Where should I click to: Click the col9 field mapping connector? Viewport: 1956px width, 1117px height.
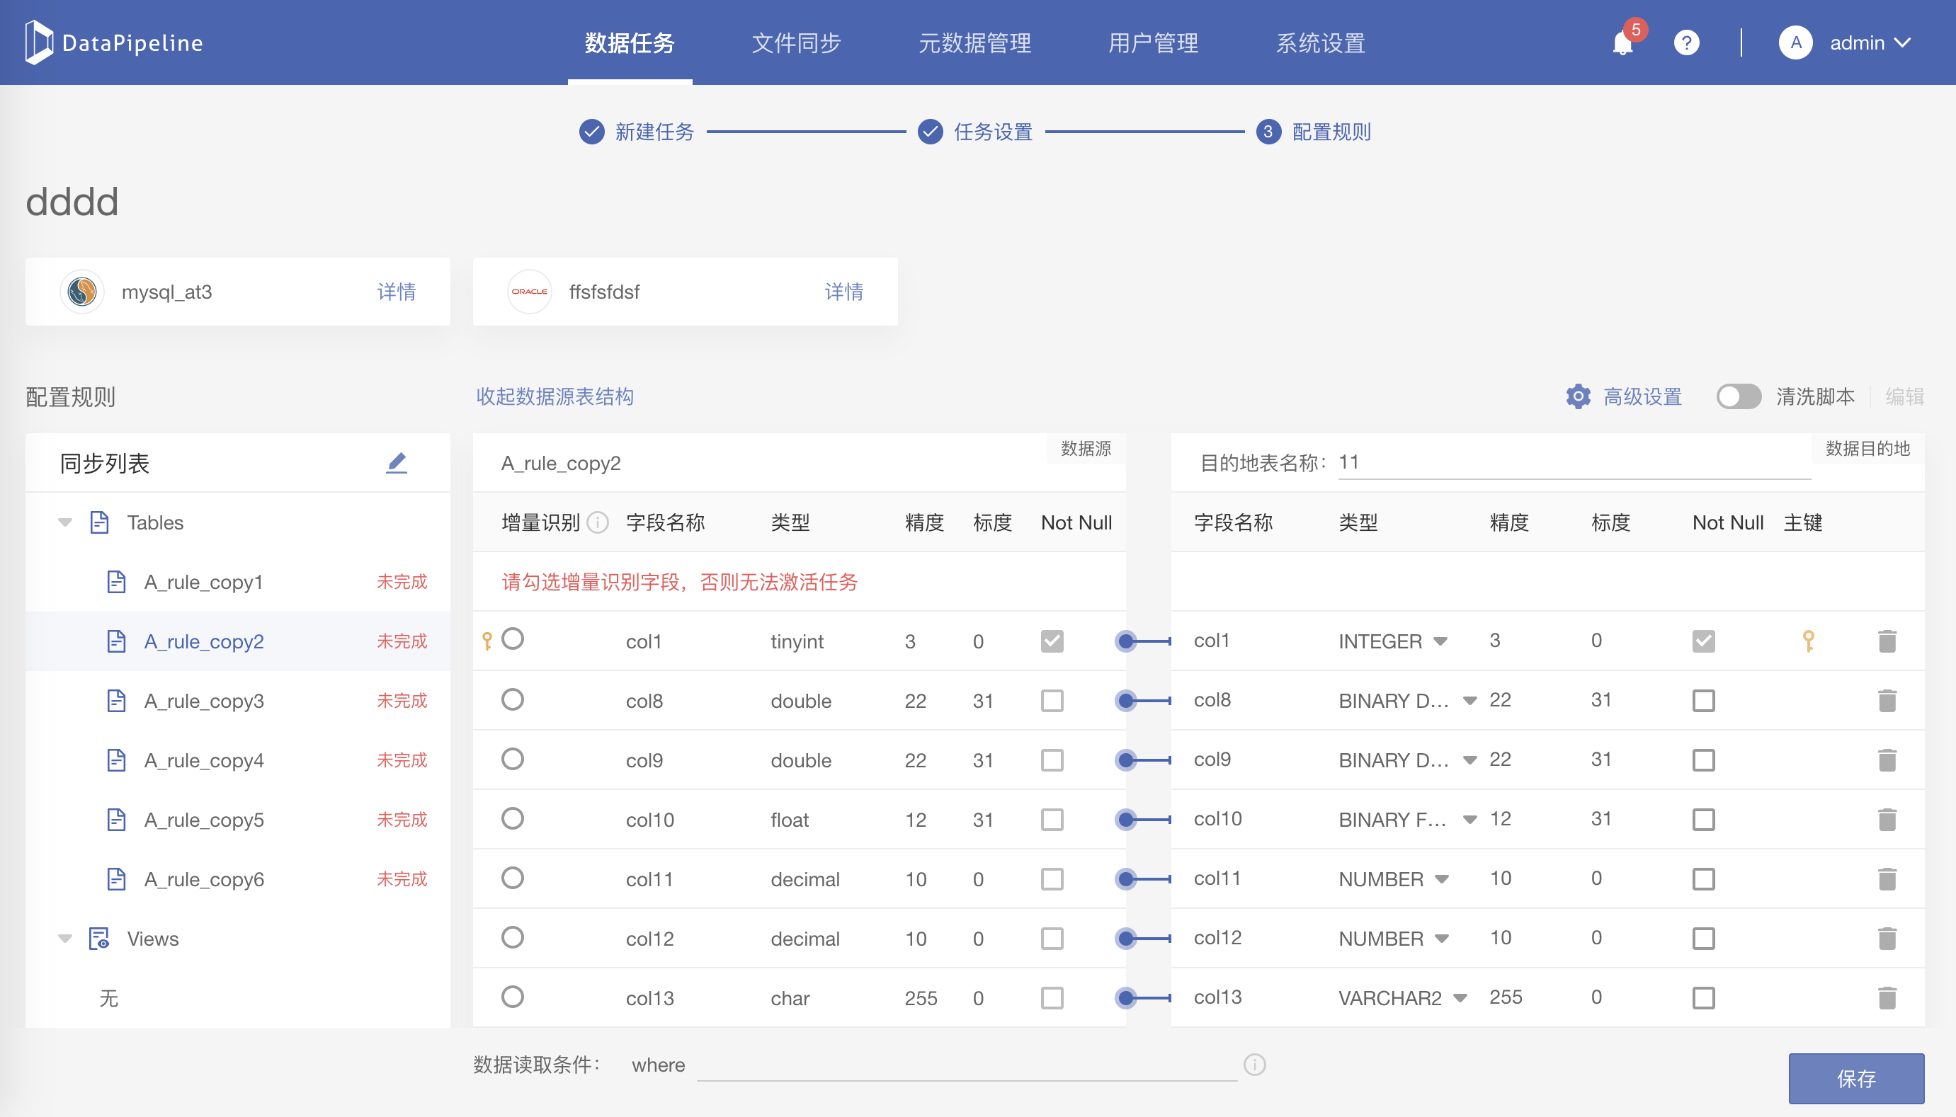coord(1126,760)
